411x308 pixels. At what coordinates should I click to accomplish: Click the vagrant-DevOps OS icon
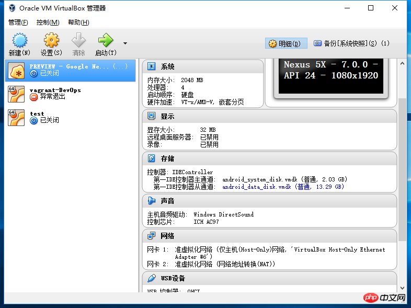pyautogui.click(x=16, y=94)
